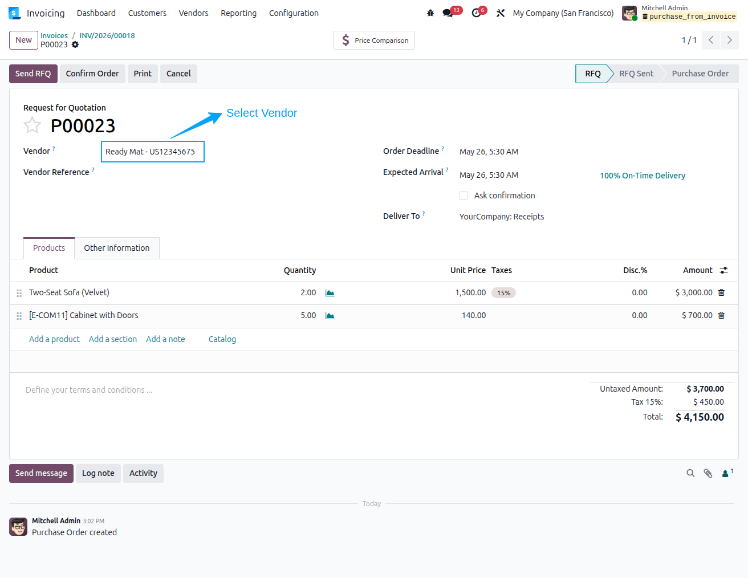
Task: Click the New button
Action: (x=23, y=40)
